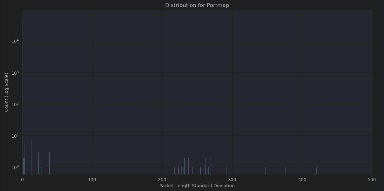Click the chart title Distribution for Portmap

click(x=197, y=5)
